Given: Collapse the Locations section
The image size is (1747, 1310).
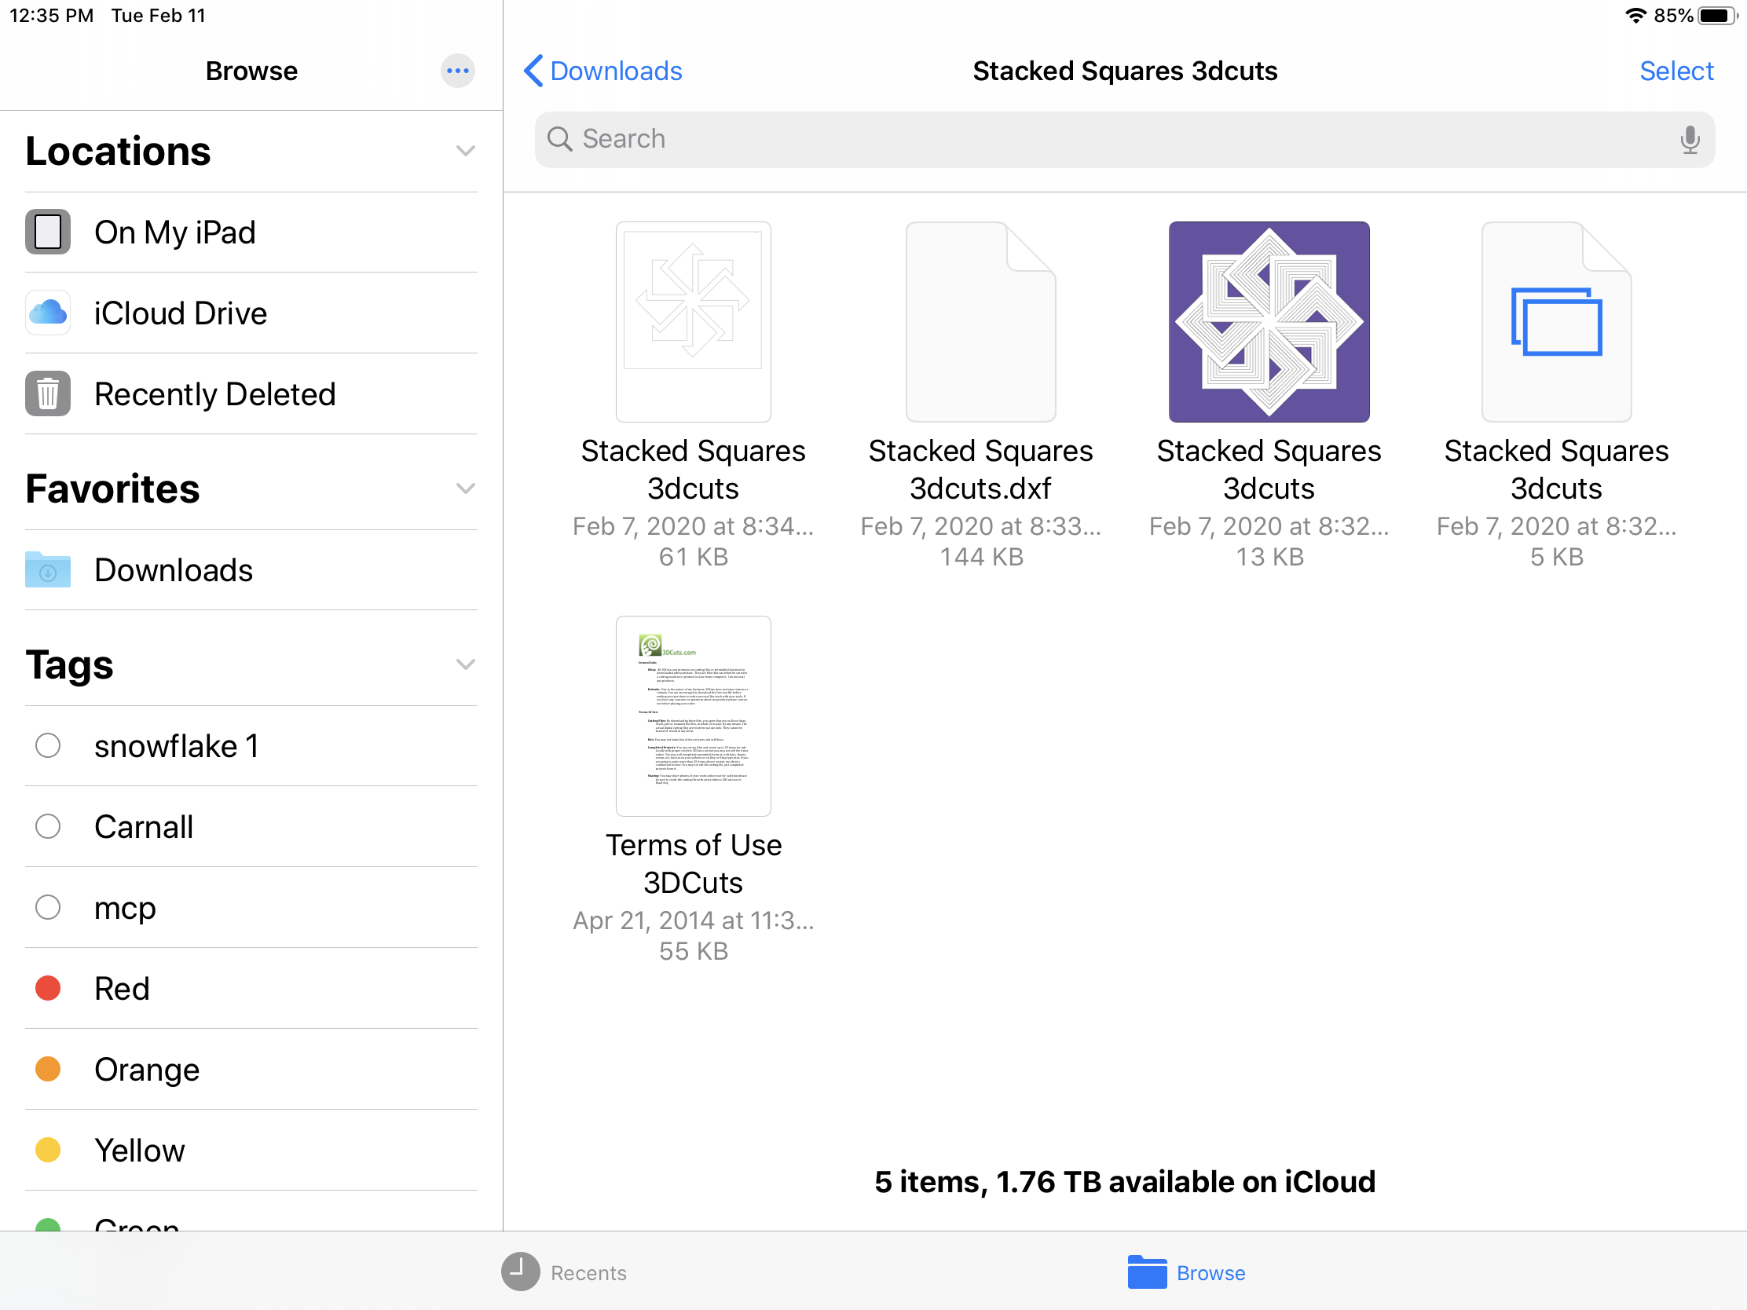Looking at the screenshot, I should tap(465, 151).
